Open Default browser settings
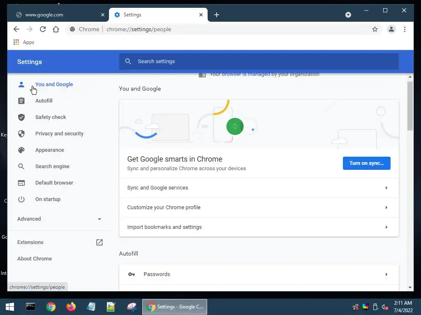Viewport: 421px width, 315px height. pyautogui.click(x=54, y=183)
